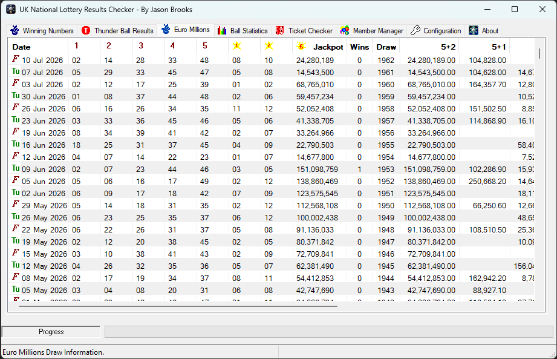Click the Friday icon for 26 Jun 2026

pyautogui.click(x=16, y=107)
